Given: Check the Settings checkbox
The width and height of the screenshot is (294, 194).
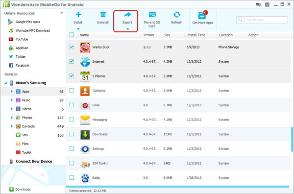Looking at the screenshot, I should tap(72, 148).
